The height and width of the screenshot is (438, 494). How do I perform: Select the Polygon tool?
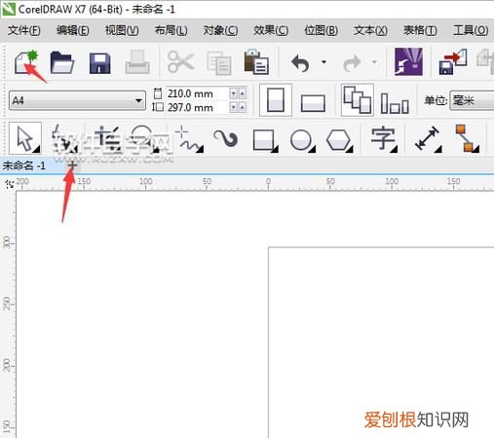coord(339,140)
